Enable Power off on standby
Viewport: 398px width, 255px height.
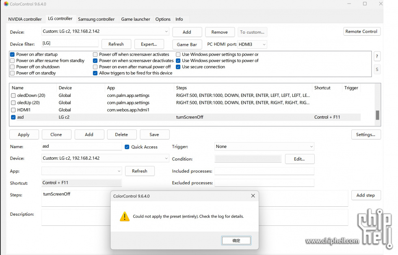pyautogui.click(x=12, y=73)
